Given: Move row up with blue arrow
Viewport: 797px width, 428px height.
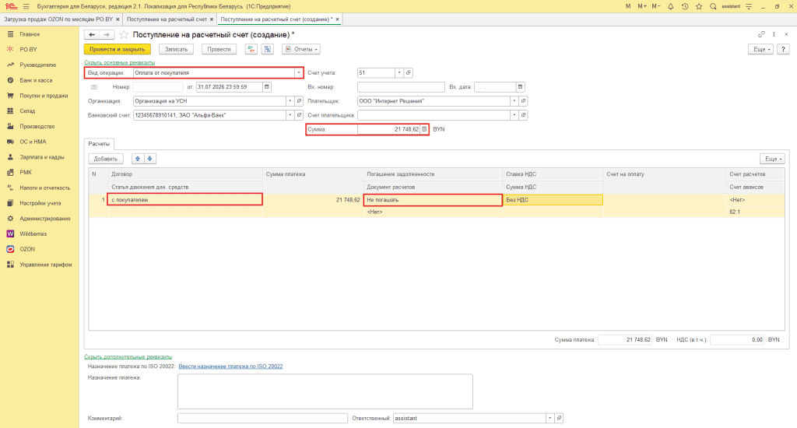Looking at the screenshot, I should pos(138,159).
